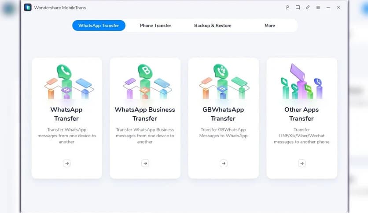Click the WhatsApp Business Transfer card heading
This screenshot has width=368, height=213.
[145, 114]
